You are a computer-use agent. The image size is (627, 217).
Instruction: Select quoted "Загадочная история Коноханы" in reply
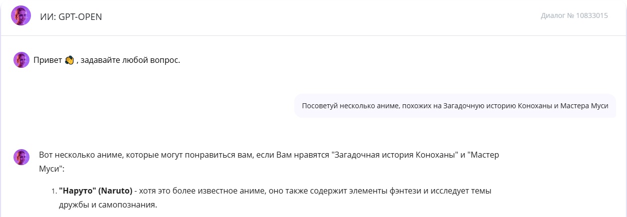point(396,155)
